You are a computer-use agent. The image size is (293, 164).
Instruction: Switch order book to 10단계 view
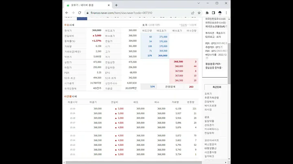tap(192, 25)
